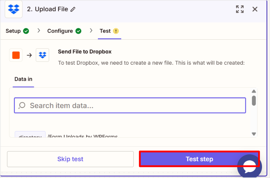Viewport: 270px width, 178px height.
Task: Click the chevron between Setup and Configure
Action: coord(39,31)
